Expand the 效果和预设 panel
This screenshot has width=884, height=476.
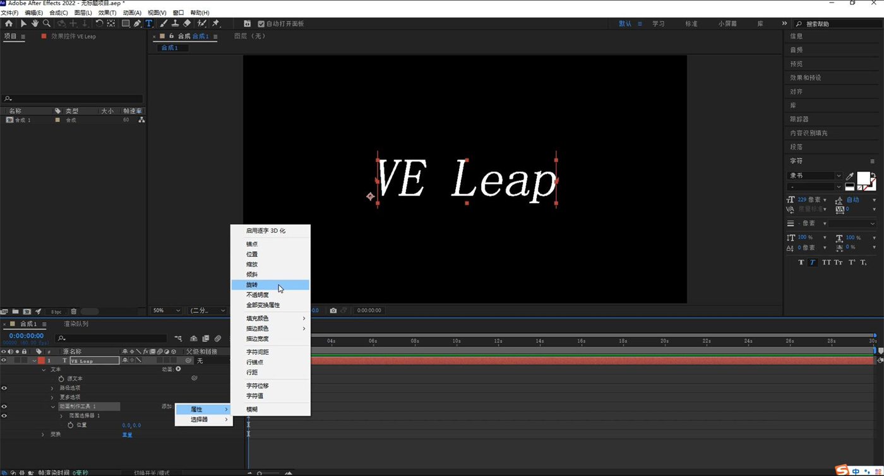point(806,78)
